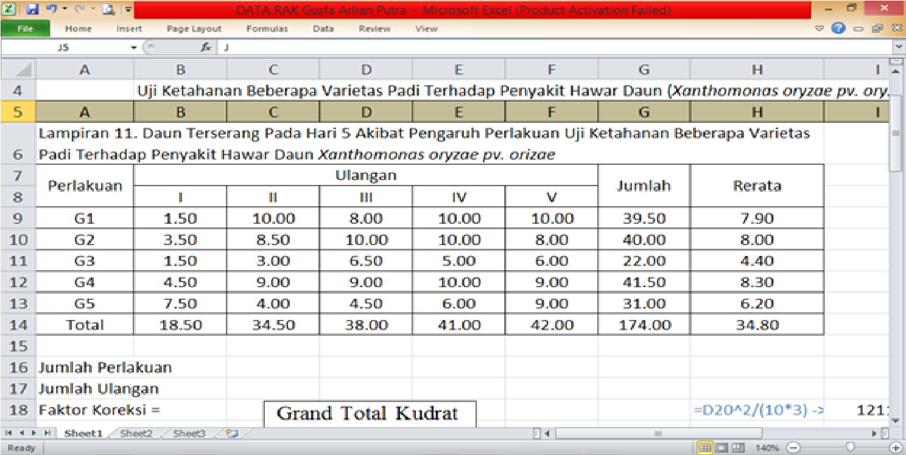Image resolution: width=906 pixels, height=455 pixels.
Task: Switch to the Formulas ribbon tab
Action: coord(267,28)
